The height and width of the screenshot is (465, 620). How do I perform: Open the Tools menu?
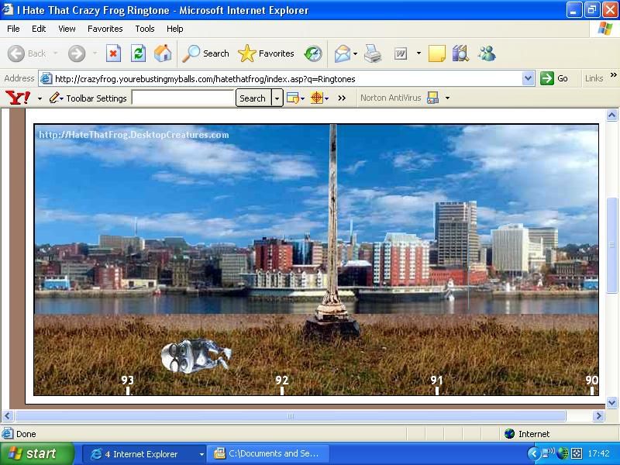point(145,29)
